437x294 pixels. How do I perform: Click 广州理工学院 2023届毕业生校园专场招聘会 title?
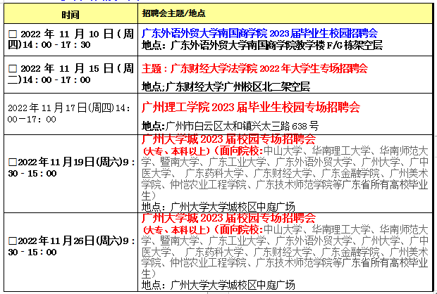tap(250, 107)
